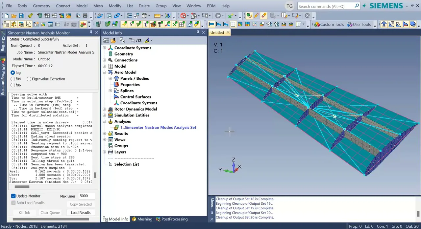Click the Save floppy disk icon
Image resolution: width=421 pixels, height=229 pixels.
(x=21, y=16)
